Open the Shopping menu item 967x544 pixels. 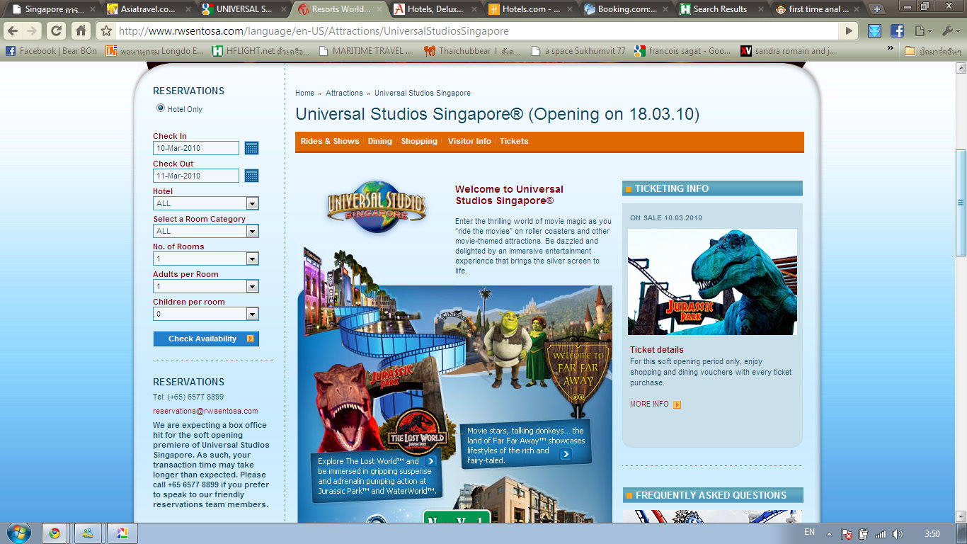[x=419, y=141]
